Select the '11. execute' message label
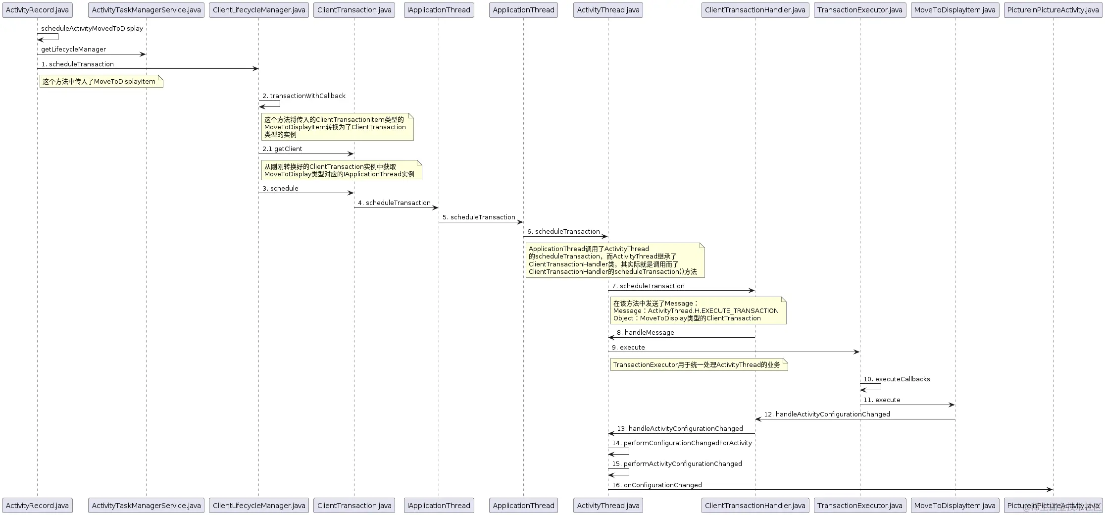Viewport: 1105px width, 515px height. coord(882,400)
